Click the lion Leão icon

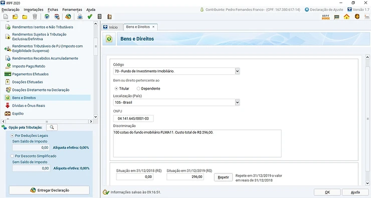click(x=357, y=16)
